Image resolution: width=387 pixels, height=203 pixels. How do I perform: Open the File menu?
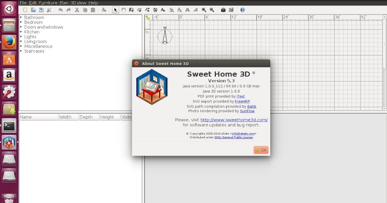(x=23, y=3)
